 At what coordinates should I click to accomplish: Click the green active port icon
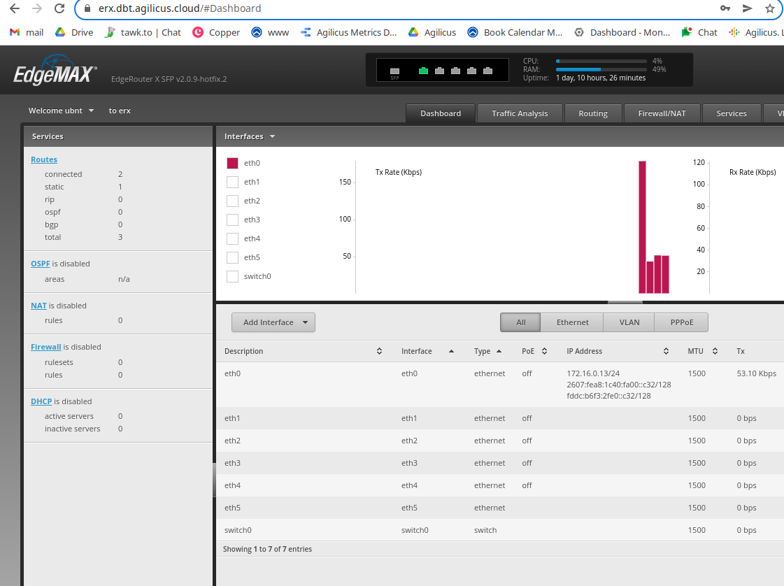[x=423, y=71]
